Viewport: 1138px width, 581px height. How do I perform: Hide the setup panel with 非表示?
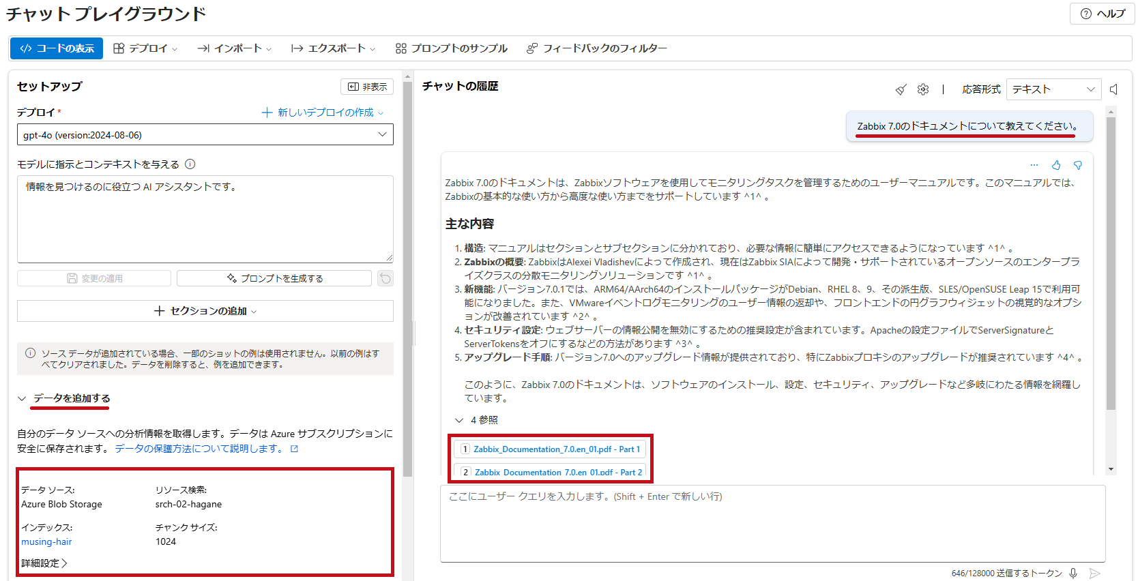point(367,87)
